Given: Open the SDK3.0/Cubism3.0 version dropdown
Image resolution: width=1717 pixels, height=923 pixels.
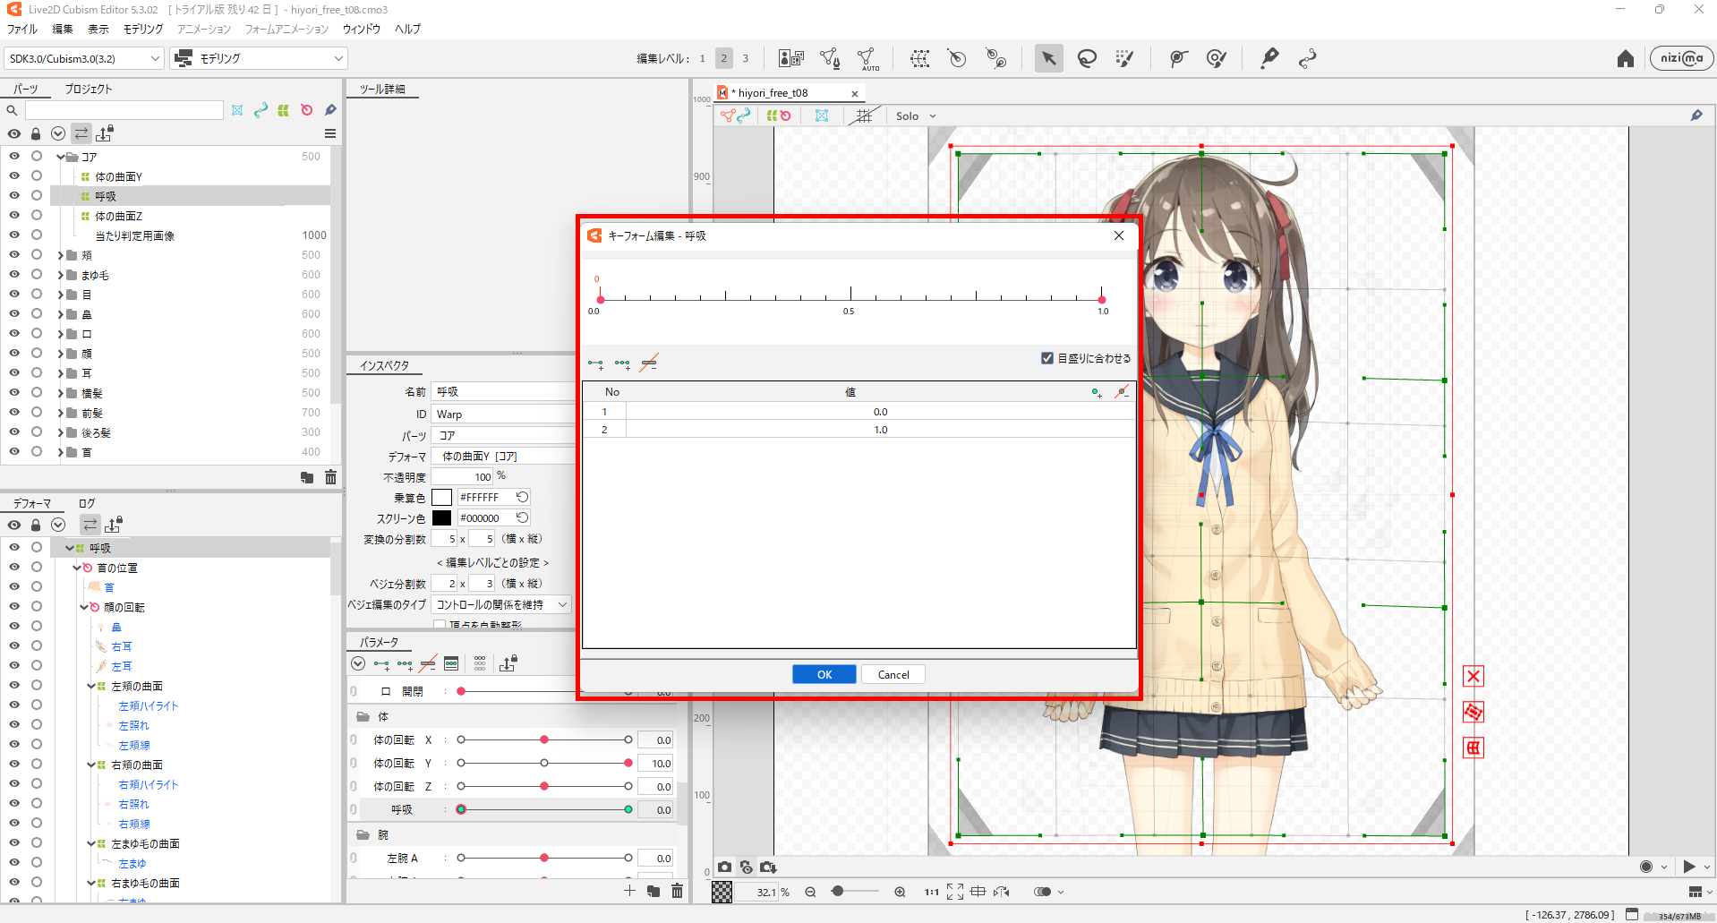Looking at the screenshot, I should 84,59.
